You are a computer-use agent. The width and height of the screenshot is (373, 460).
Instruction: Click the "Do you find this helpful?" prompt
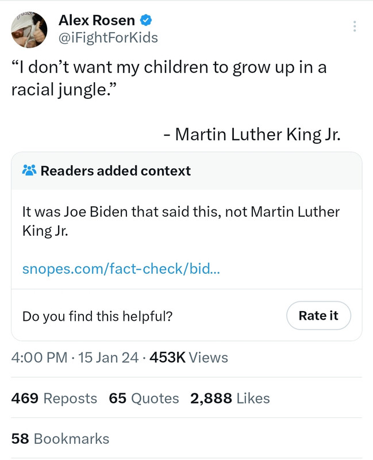[x=97, y=316]
